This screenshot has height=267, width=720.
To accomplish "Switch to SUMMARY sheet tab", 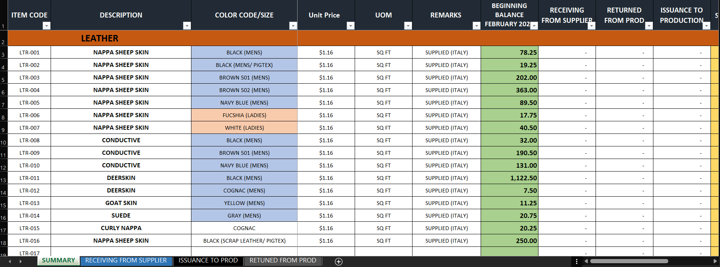I will [58, 261].
